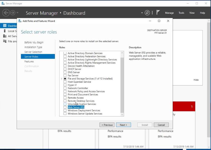Go to Installation Type step
Screen dimensions: 211x150
point(33,47)
